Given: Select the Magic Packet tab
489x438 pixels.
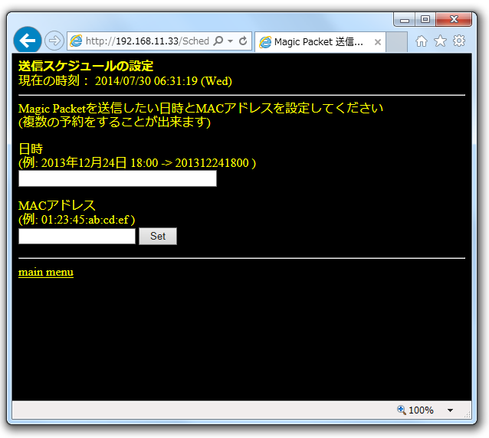Looking at the screenshot, I should [320, 42].
